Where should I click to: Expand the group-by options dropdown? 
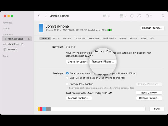[123, 16]
